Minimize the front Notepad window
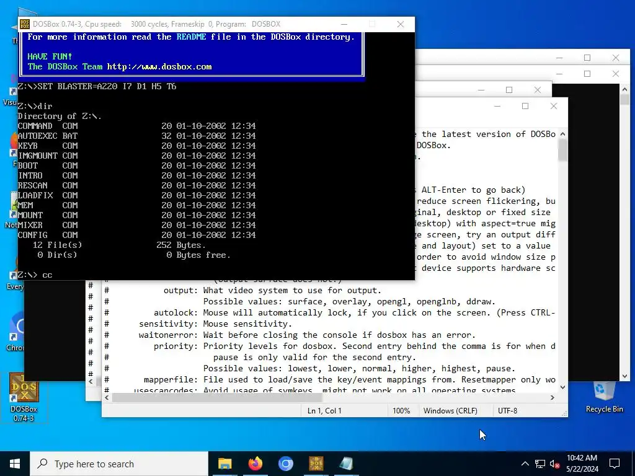Viewport: 635px width, 476px height. (x=497, y=106)
